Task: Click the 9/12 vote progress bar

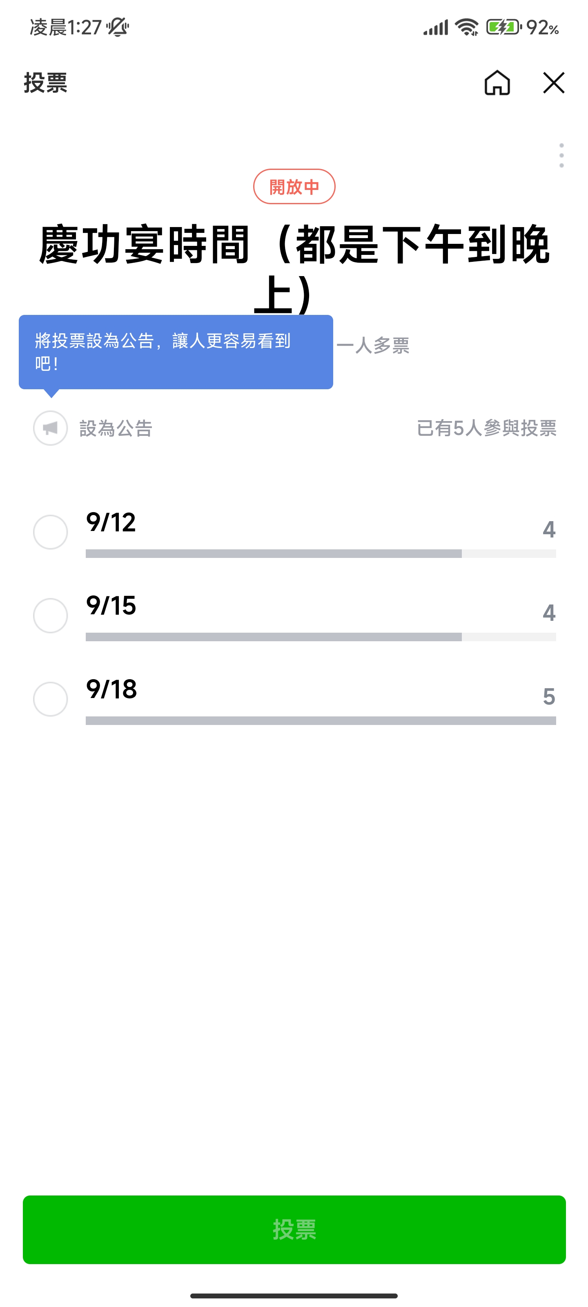Action: [321, 553]
